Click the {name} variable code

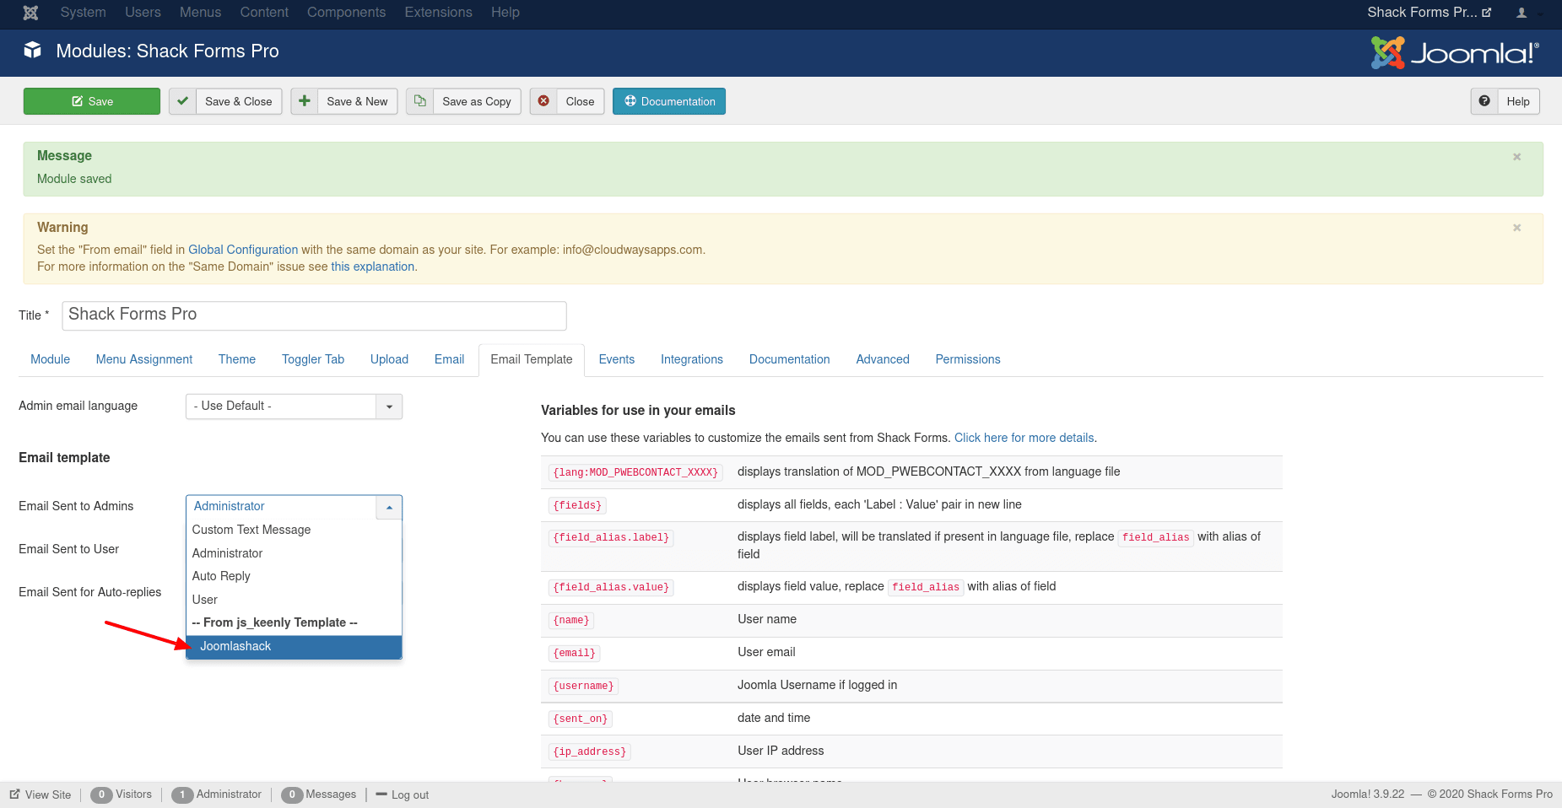571,620
